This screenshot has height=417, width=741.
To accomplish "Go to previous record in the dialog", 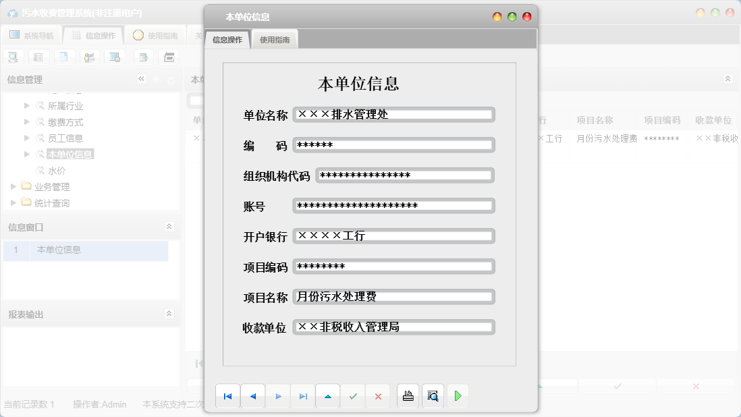I will 252,396.
